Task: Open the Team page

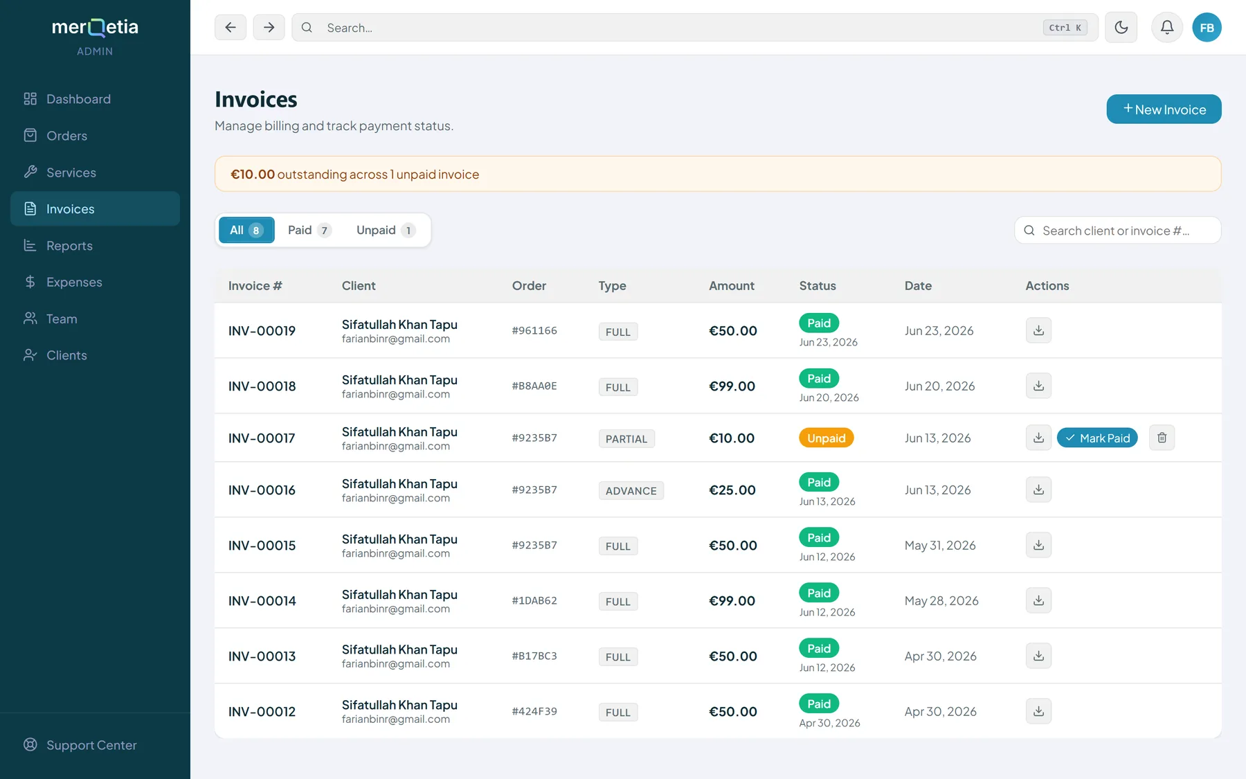Action: click(95, 319)
